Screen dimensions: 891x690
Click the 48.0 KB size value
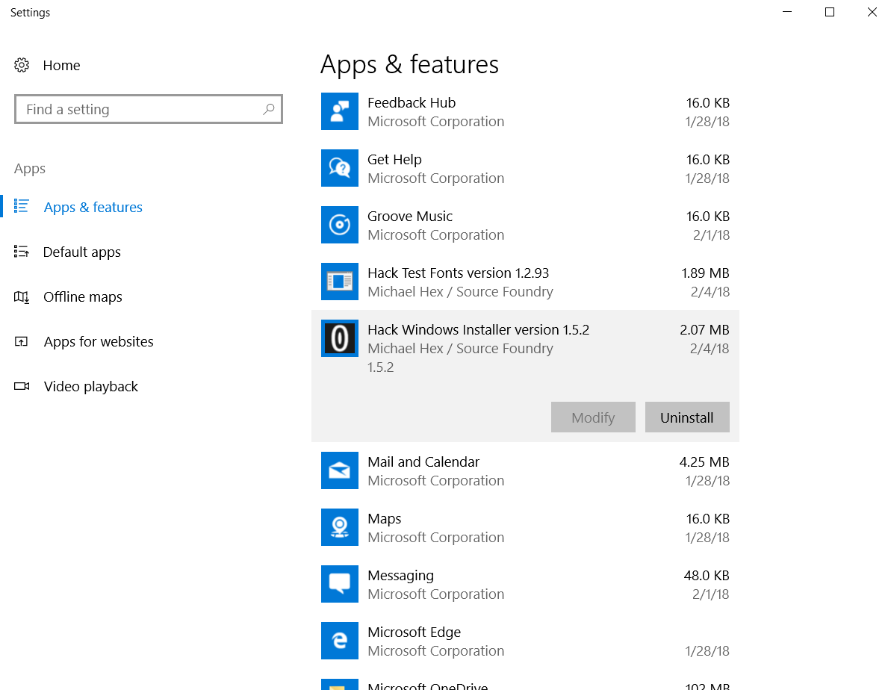point(707,575)
